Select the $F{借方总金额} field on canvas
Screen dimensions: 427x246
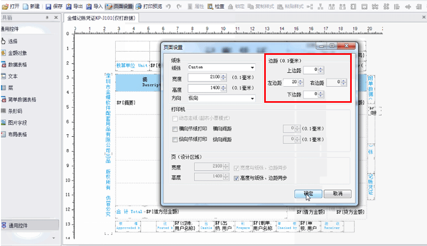[x=162, y=211]
